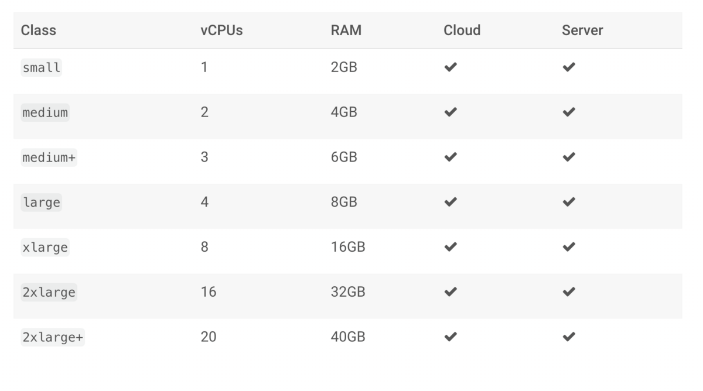Select the xlarge class code label

45,248
